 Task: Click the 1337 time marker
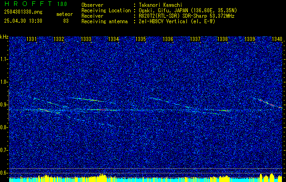(195, 39)
